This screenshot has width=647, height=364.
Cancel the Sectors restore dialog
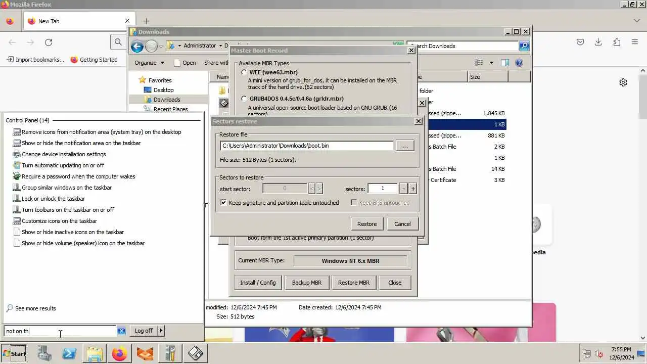402,224
